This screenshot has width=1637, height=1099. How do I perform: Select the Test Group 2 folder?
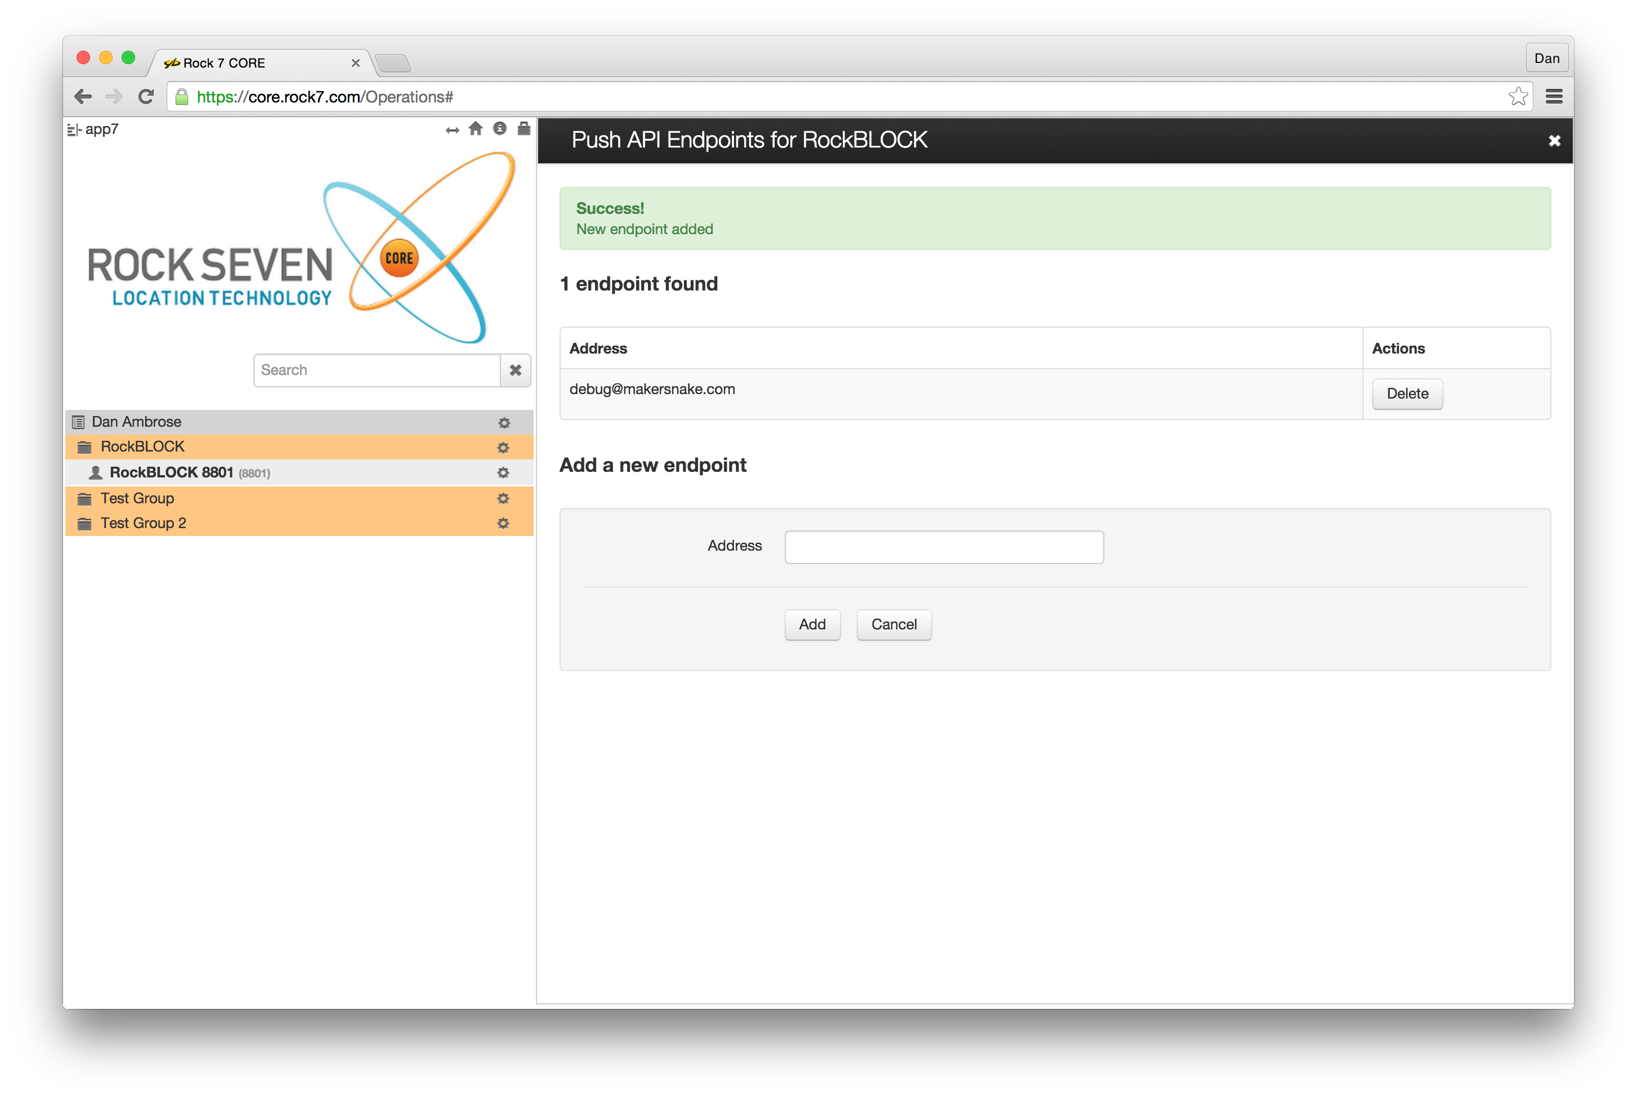click(x=299, y=524)
